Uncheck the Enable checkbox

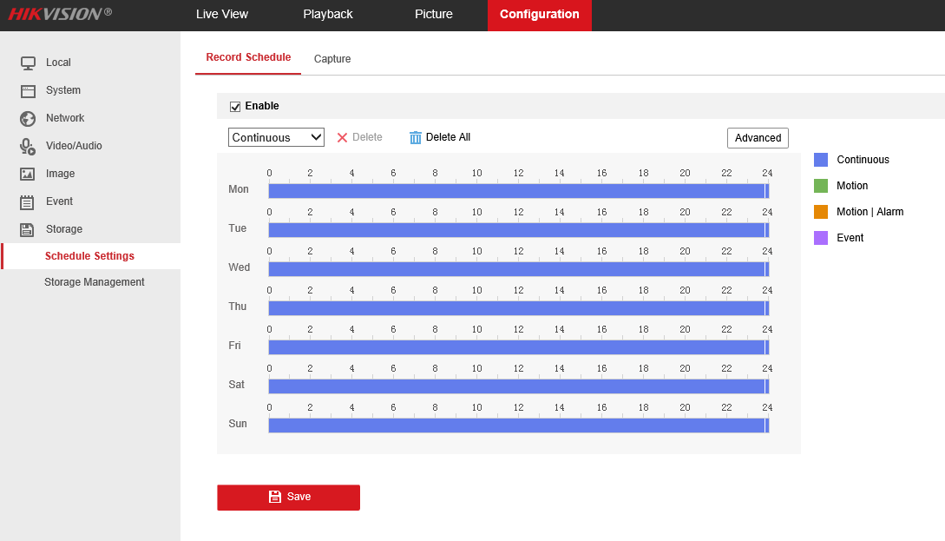coord(235,107)
